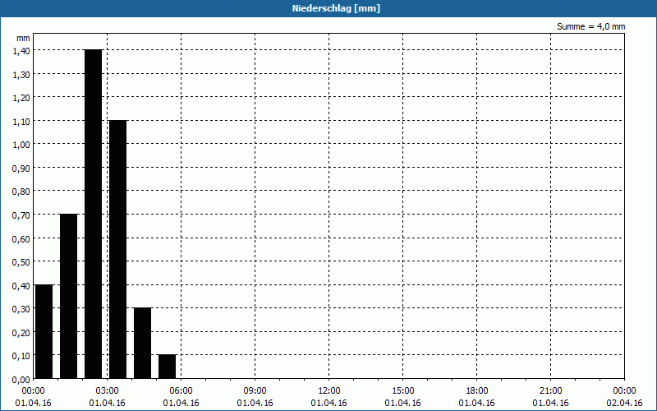Image resolution: width=657 pixels, height=411 pixels.
Task: Click the 12:00 time axis label
Action: pyautogui.click(x=329, y=391)
